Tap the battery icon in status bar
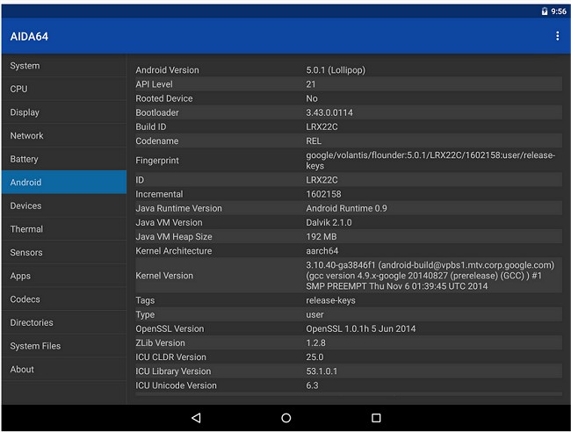 (x=545, y=11)
